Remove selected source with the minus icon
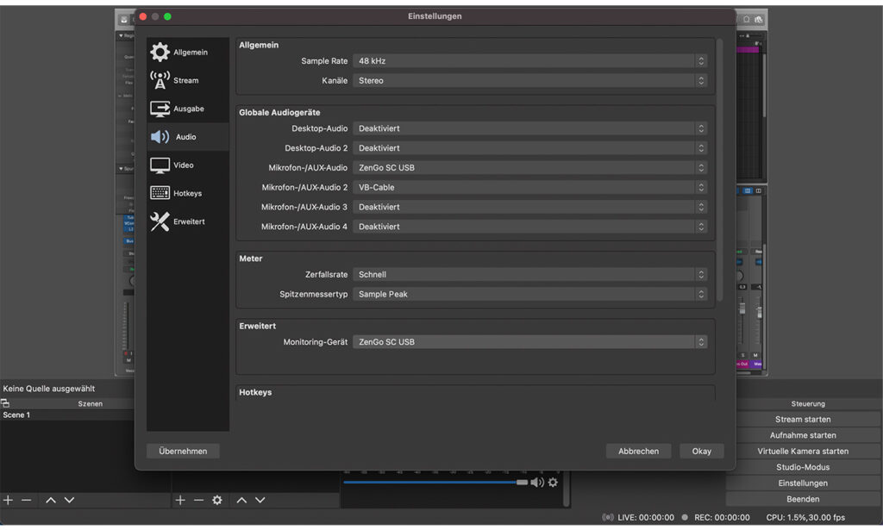Image resolution: width=883 pixels, height=530 pixels. 199,500
